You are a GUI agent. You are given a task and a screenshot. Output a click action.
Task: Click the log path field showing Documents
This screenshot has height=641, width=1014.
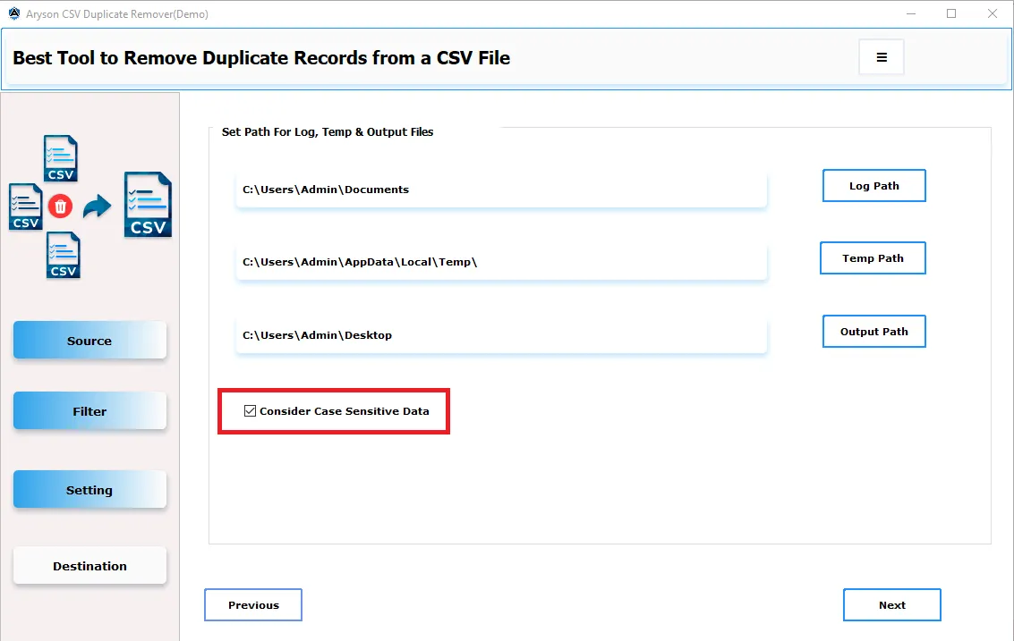tap(501, 190)
